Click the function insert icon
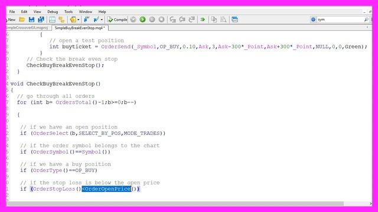The height and width of the screenshot is (212, 378). pos(96,19)
